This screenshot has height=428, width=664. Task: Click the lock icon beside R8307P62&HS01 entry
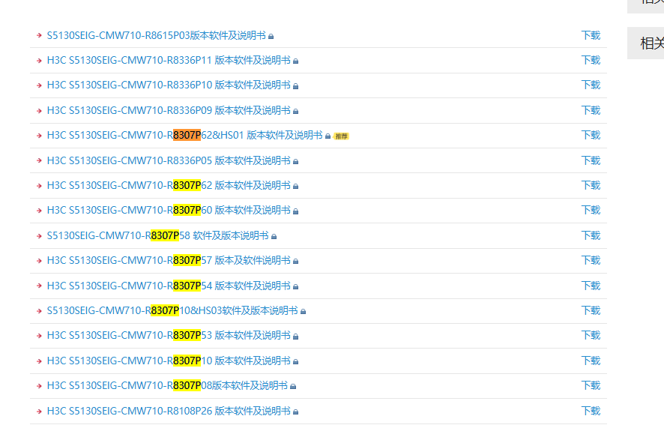click(x=328, y=136)
